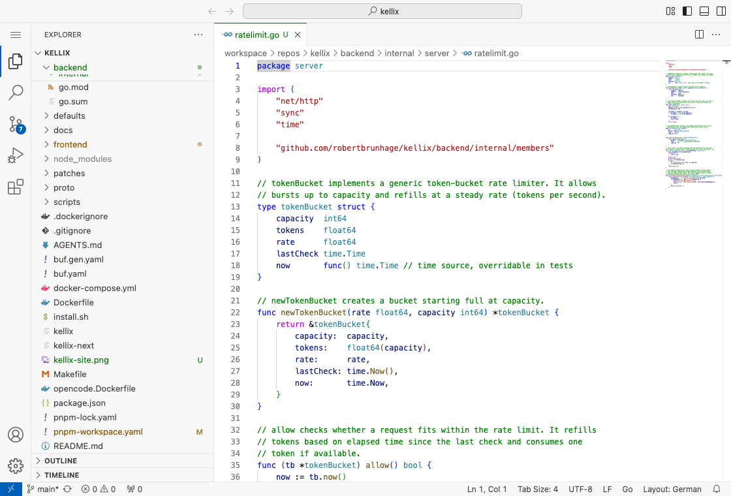Open install.sh in the explorer
Viewport: 731px width, 496px height.
[123, 317]
